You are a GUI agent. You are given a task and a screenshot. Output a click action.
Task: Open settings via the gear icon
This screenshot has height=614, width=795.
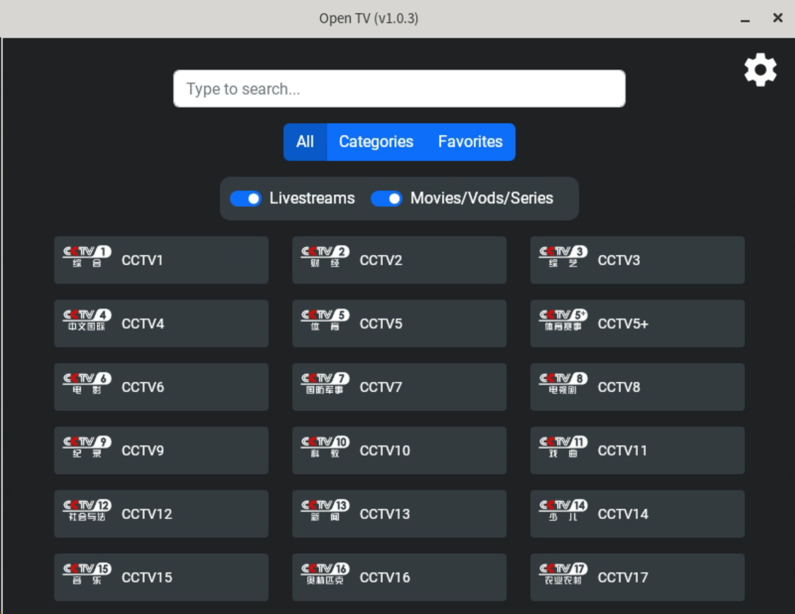[761, 69]
